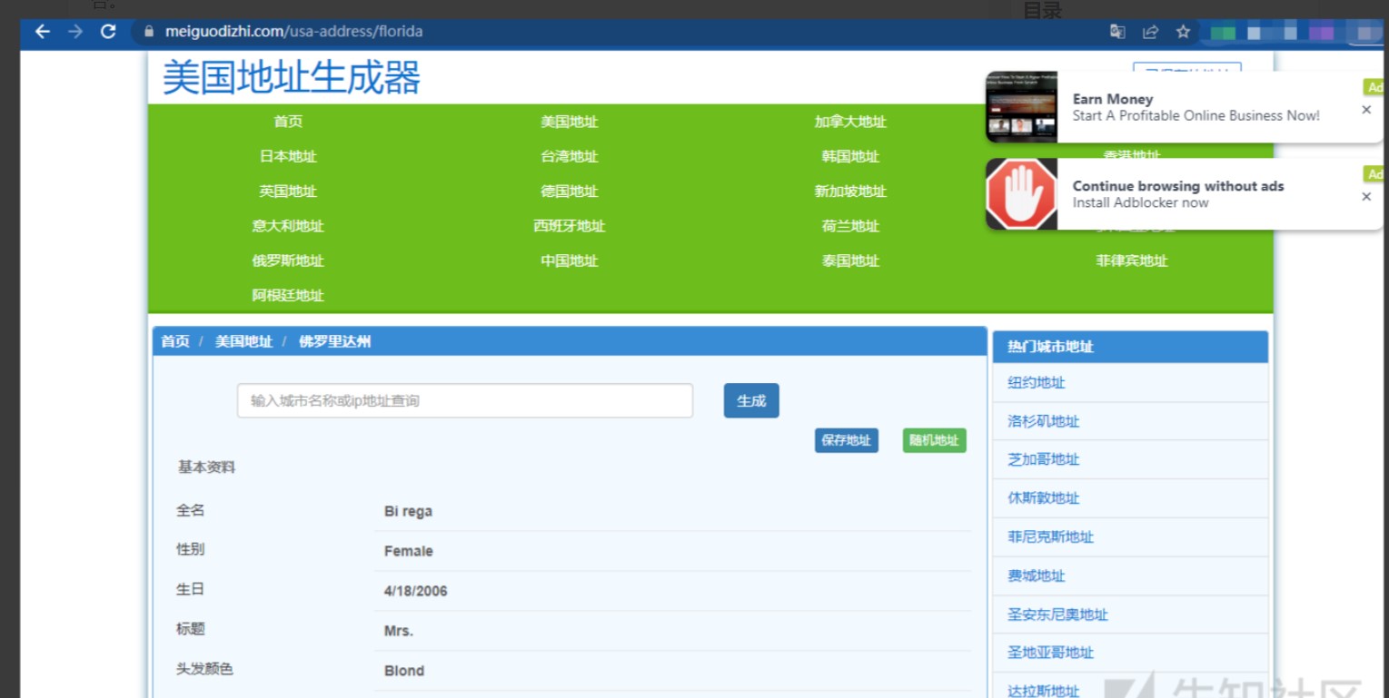
Task: Open site security info via the padlock icon
Action: 147,31
